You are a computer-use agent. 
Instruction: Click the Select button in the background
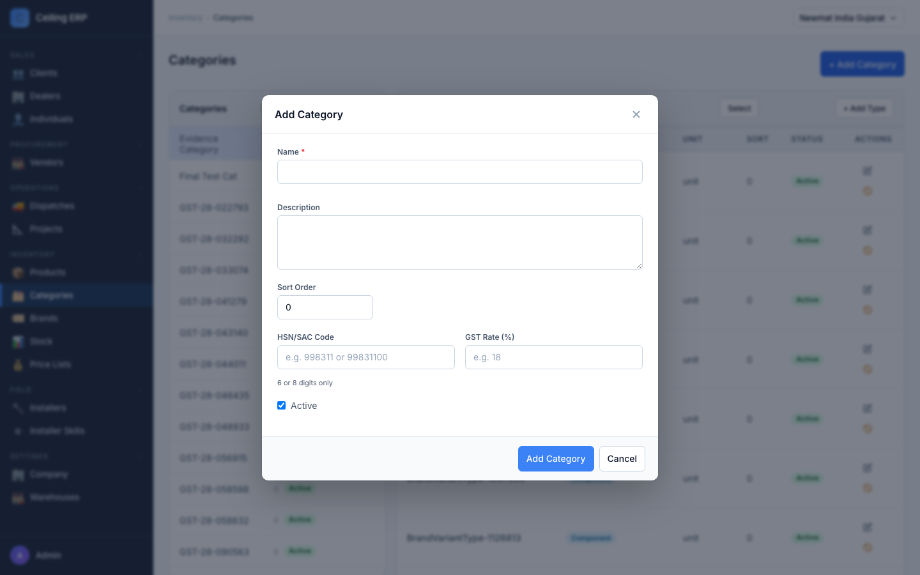point(739,109)
